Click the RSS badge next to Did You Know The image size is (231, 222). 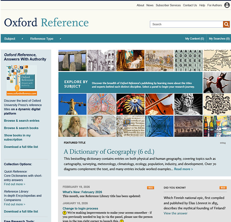pyautogui.click(x=223, y=188)
